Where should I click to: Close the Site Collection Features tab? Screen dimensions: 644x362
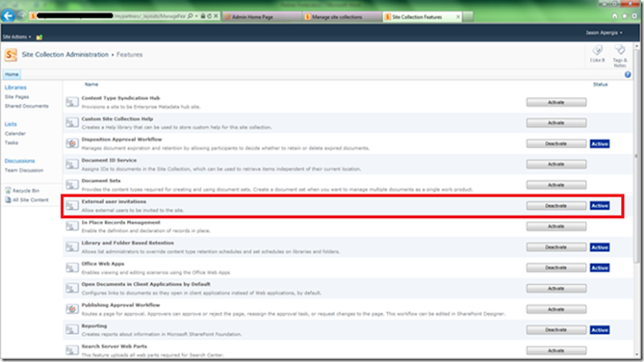point(458,17)
